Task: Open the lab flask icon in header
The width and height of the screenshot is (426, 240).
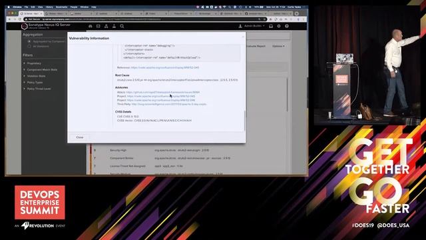Action: [114, 26]
